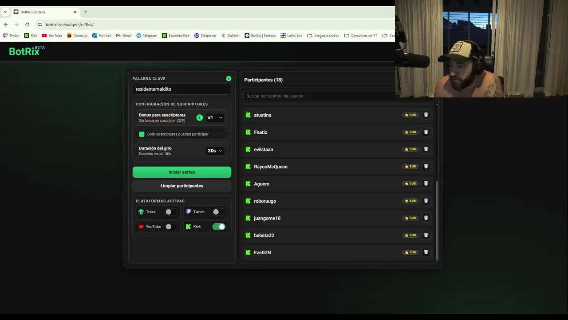
Task: Click the info icon beside Palabra Clave
Action: (229, 79)
